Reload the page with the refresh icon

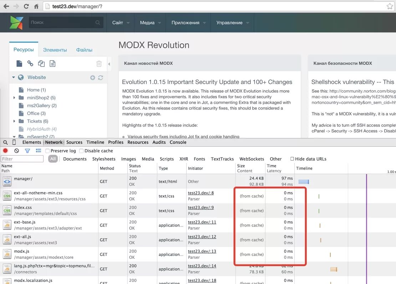(x=26, y=6)
